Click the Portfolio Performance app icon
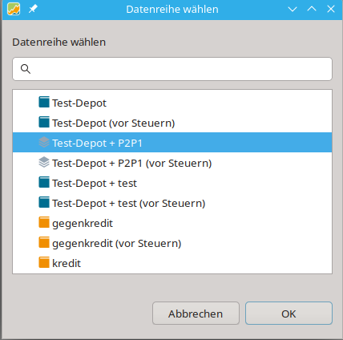Viewport: 343px width, 340px height. coord(14,9)
